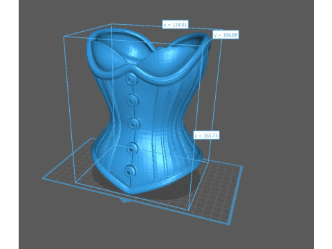Screen dimensions: 332x249
Task: Select the x = 134.01 dimension label
Action: pyautogui.click(x=175, y=25)
